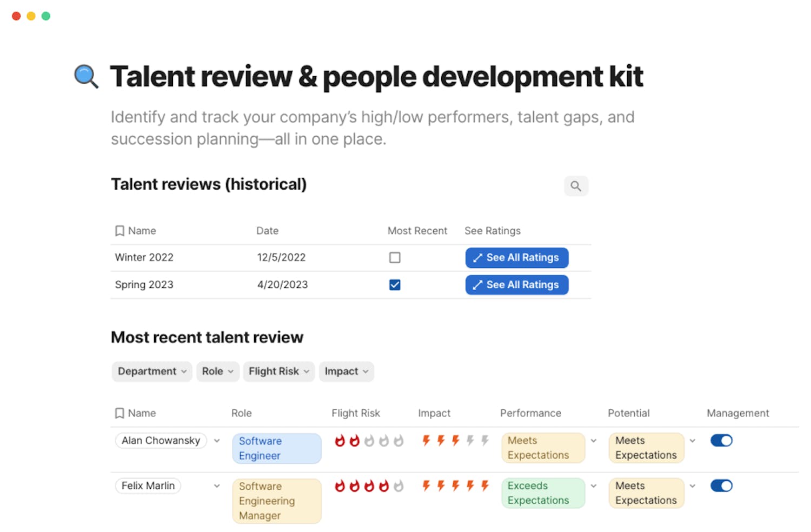Open the Department filter dropdown
811x532 pixels.
(x=151, y=372)
